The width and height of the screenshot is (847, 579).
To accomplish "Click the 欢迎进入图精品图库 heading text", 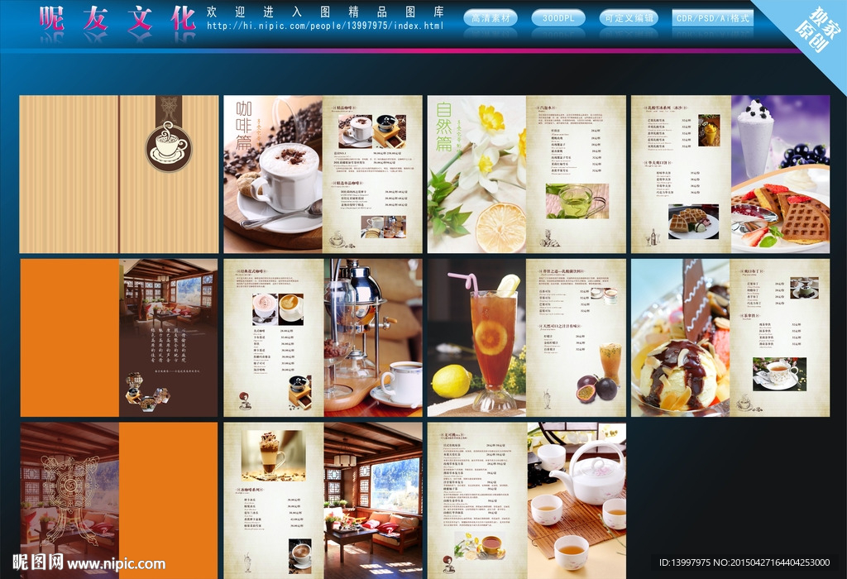I will [324, 12].
